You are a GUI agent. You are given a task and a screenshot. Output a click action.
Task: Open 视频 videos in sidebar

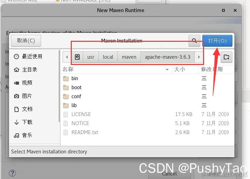(34, 83)
